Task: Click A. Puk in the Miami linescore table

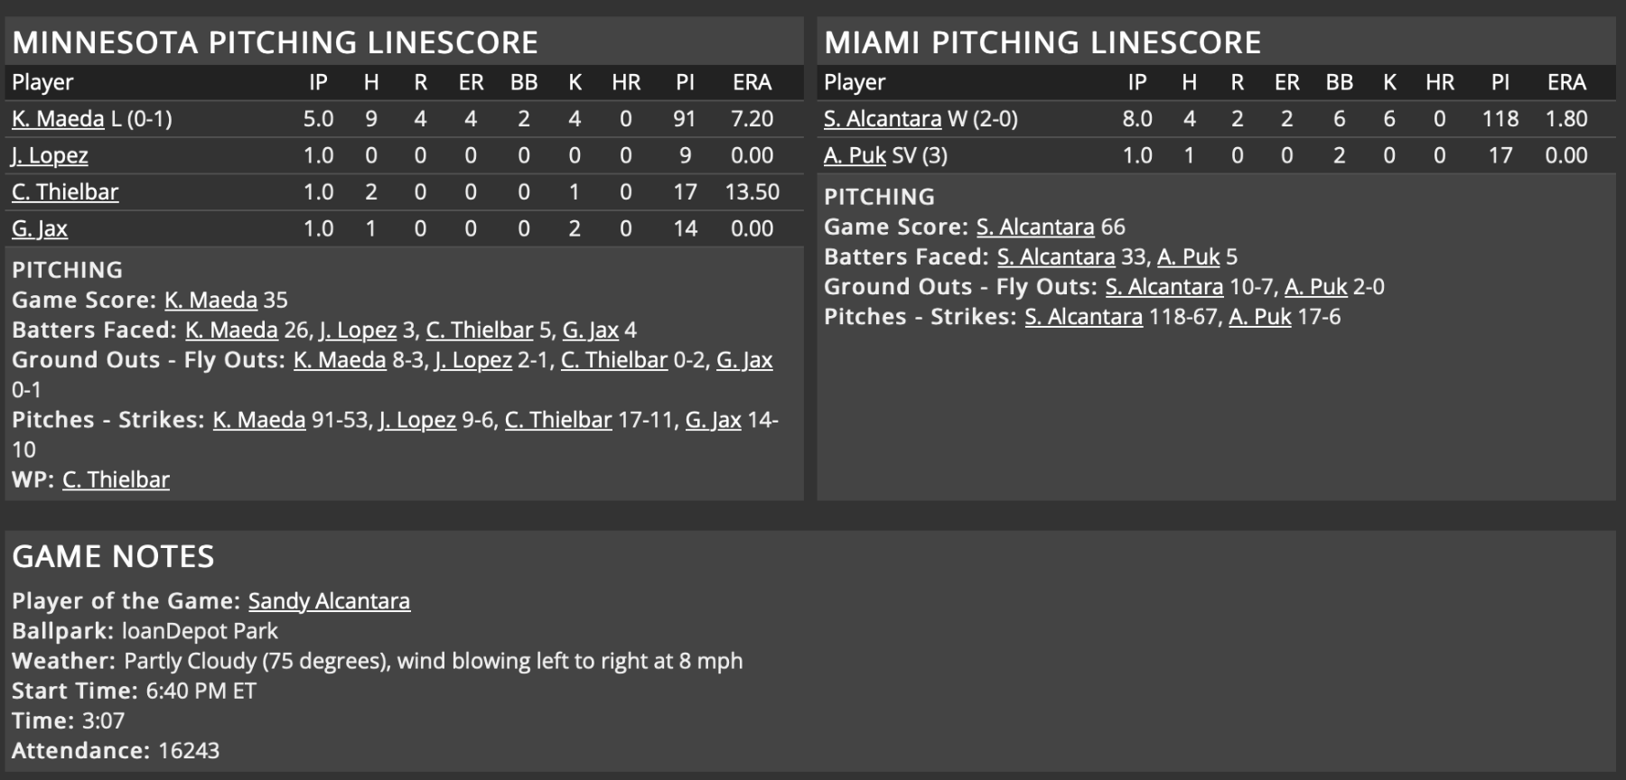Action: click(x=855, y=155)
